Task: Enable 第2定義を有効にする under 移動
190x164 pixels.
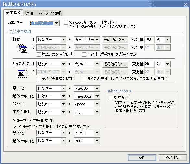Action: [x=39, y=54]
